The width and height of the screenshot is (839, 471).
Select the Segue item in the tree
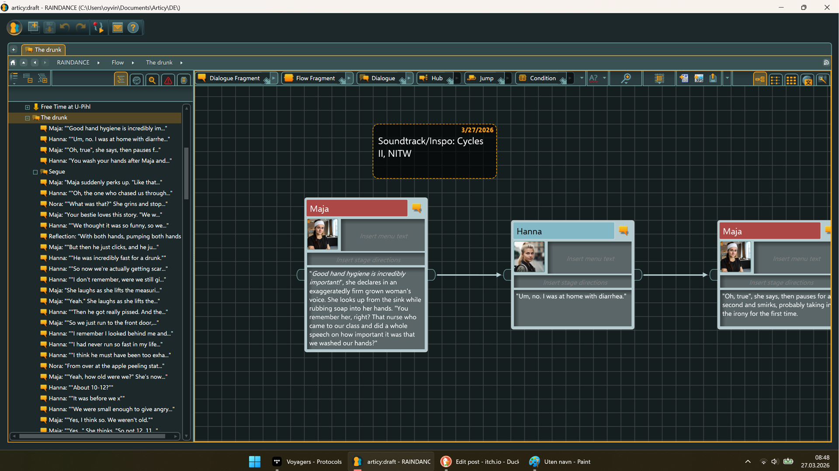pos(57,172)
